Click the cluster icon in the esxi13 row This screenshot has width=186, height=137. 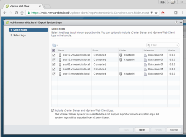[x=121, y=60]
